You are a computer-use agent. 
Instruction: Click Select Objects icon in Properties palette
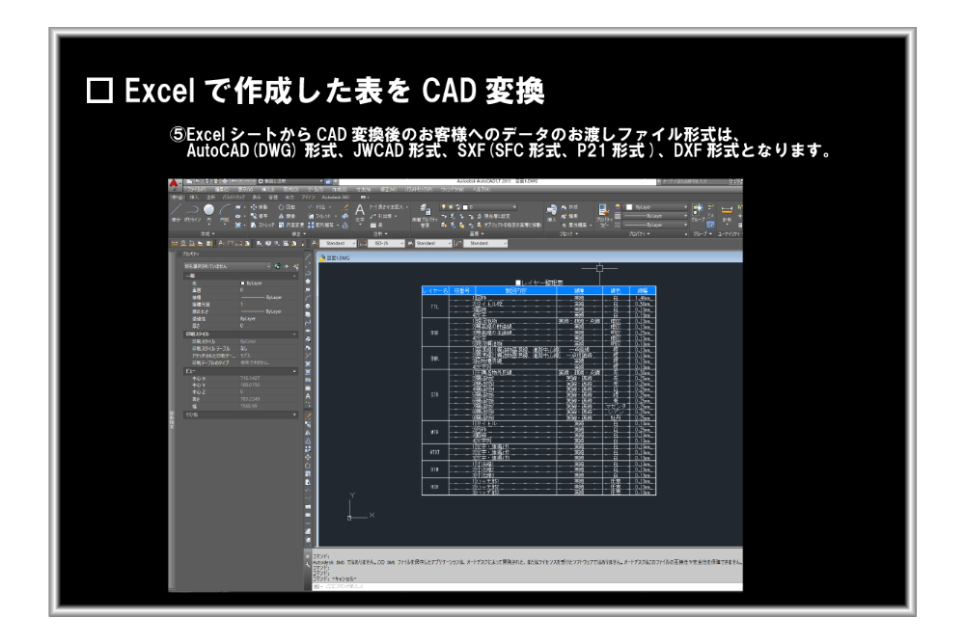click(x=287, y=266)
